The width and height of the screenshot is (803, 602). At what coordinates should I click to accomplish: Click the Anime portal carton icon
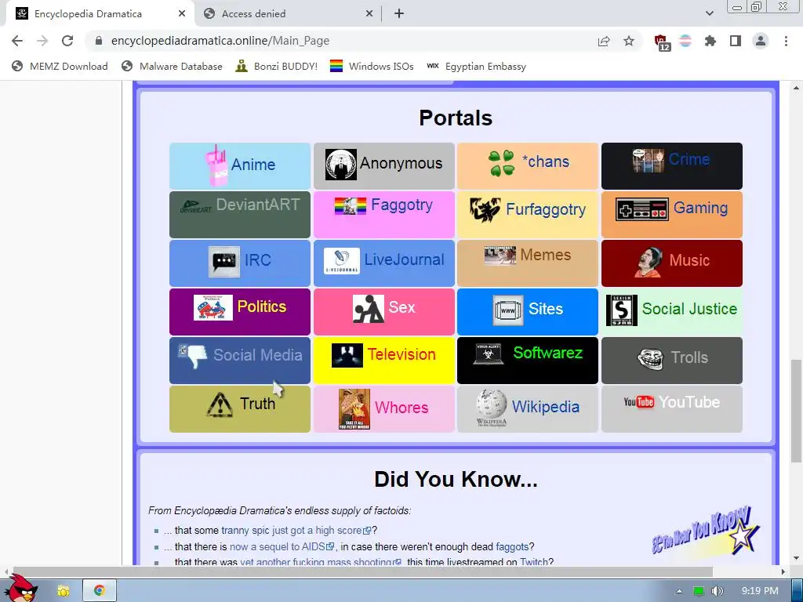216,165
